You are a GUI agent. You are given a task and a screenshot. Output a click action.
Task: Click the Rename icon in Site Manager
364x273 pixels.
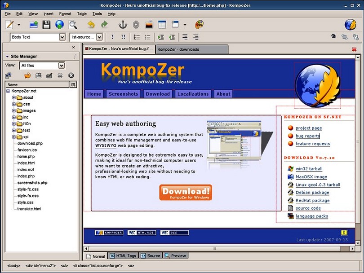click(49, 75)
